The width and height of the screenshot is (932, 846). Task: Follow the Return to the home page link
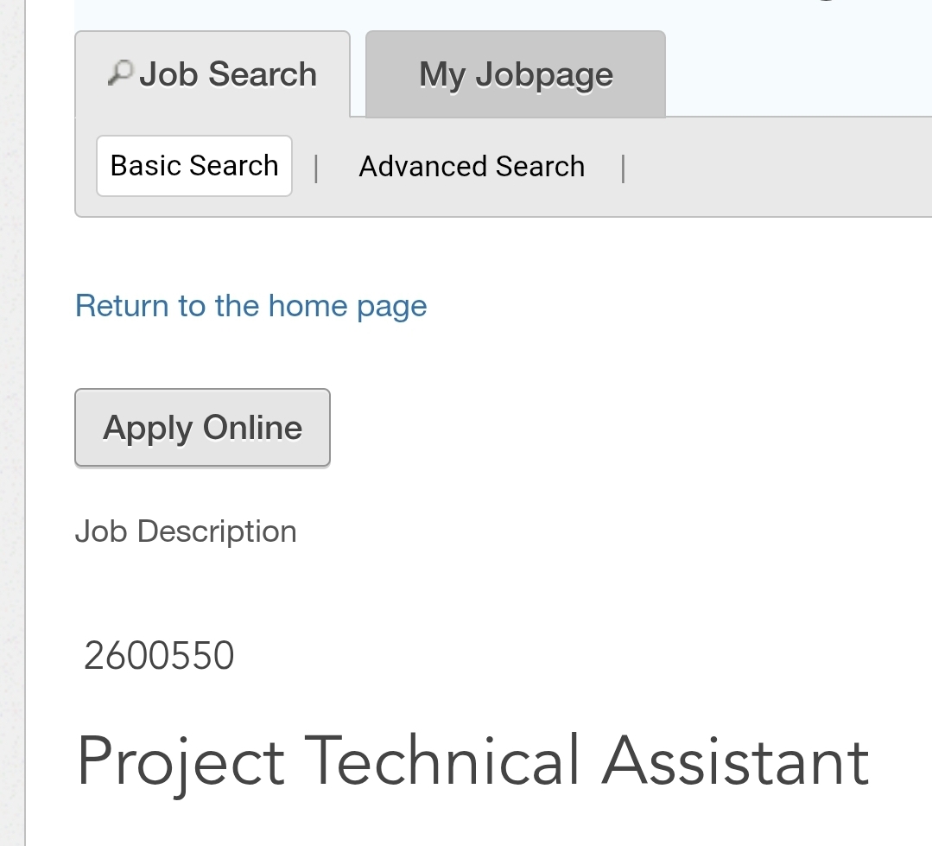[x=250, y=306]
